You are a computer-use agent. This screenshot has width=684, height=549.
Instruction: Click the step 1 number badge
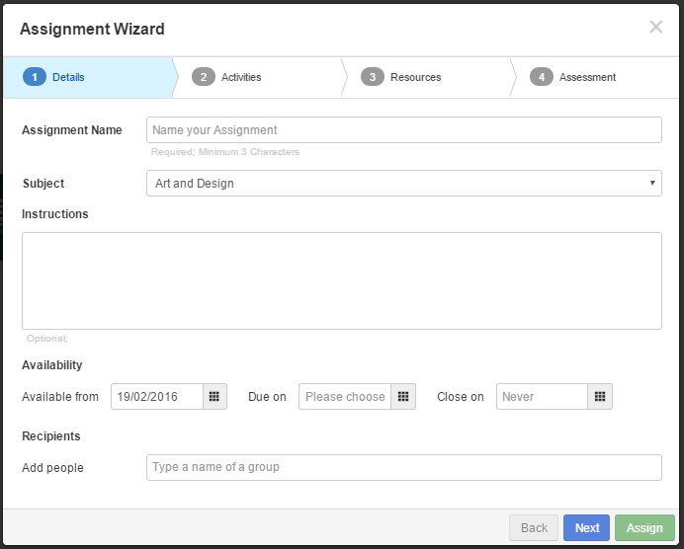35,77
